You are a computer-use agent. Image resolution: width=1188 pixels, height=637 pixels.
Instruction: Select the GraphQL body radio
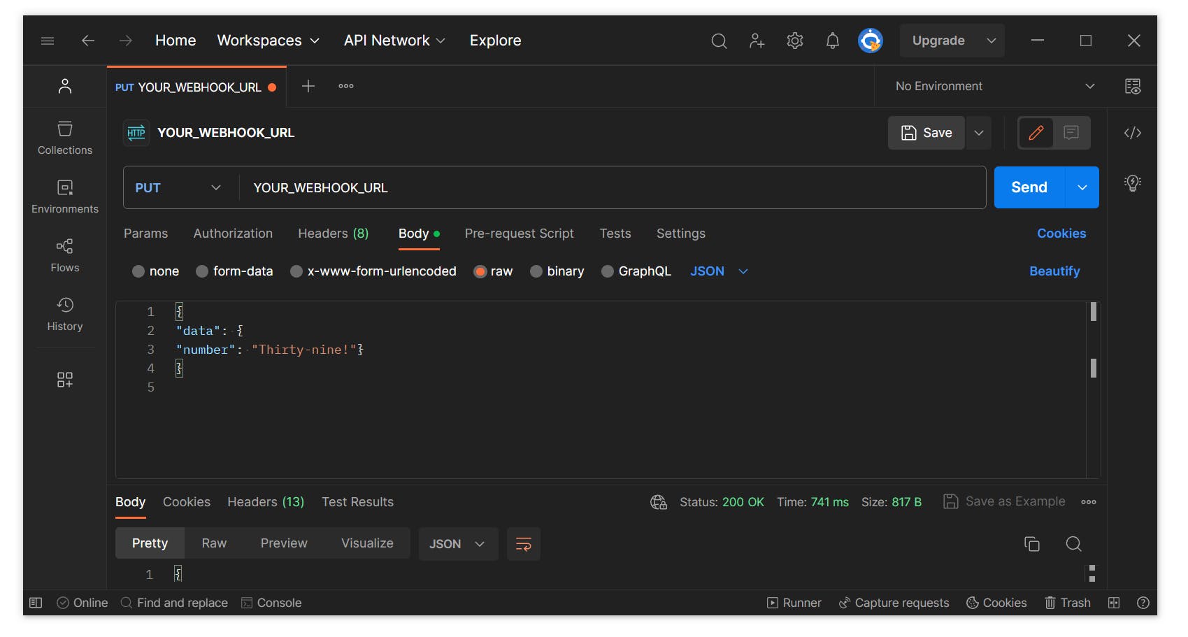(608, 271)
